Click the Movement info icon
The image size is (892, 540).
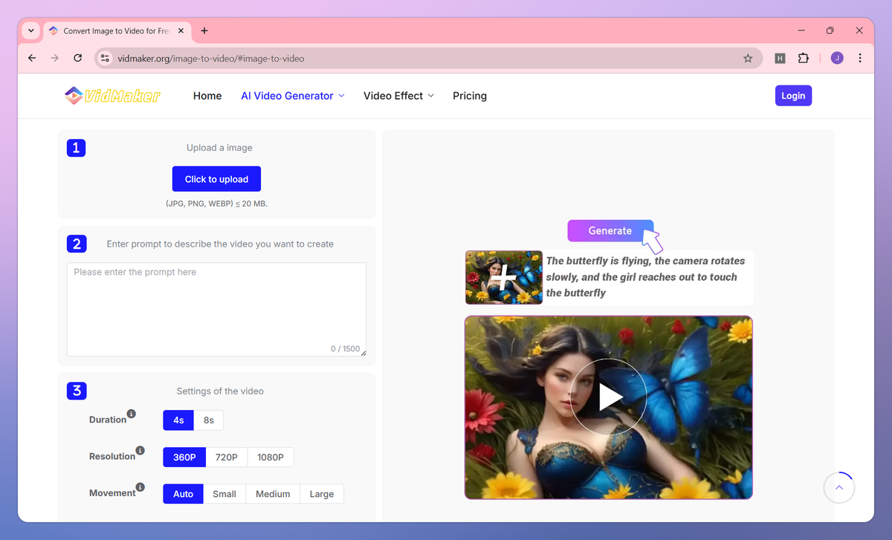tap(138, 485)
